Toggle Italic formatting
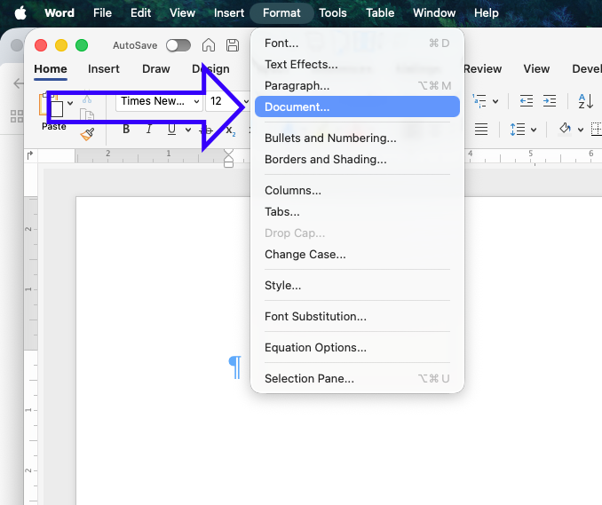This screenshot has width=602, height=505. (x=149, y=130)
